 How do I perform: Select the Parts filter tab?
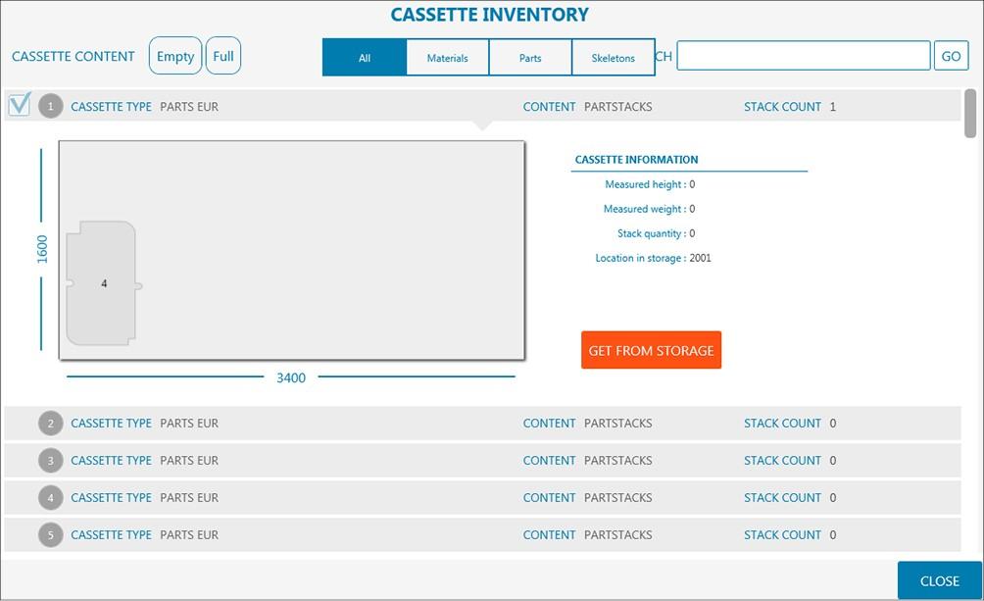[530, 58]
